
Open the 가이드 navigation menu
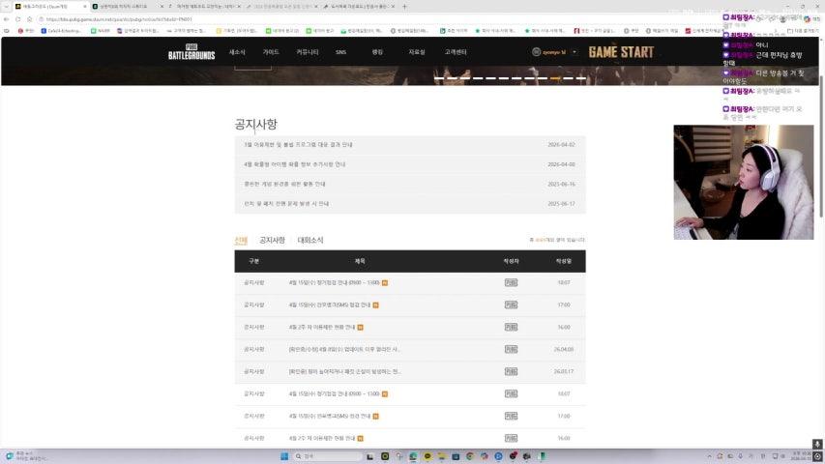[271, 52]
